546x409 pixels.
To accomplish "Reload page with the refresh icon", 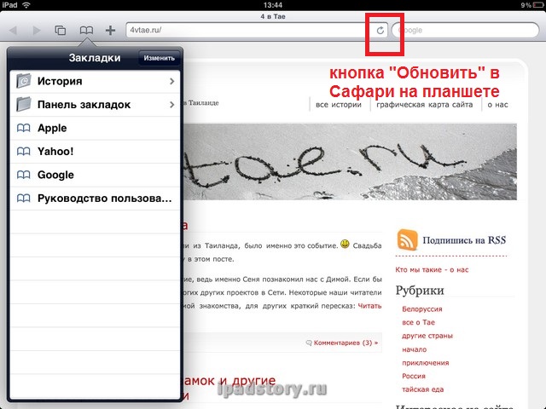I will coord(380,31).
